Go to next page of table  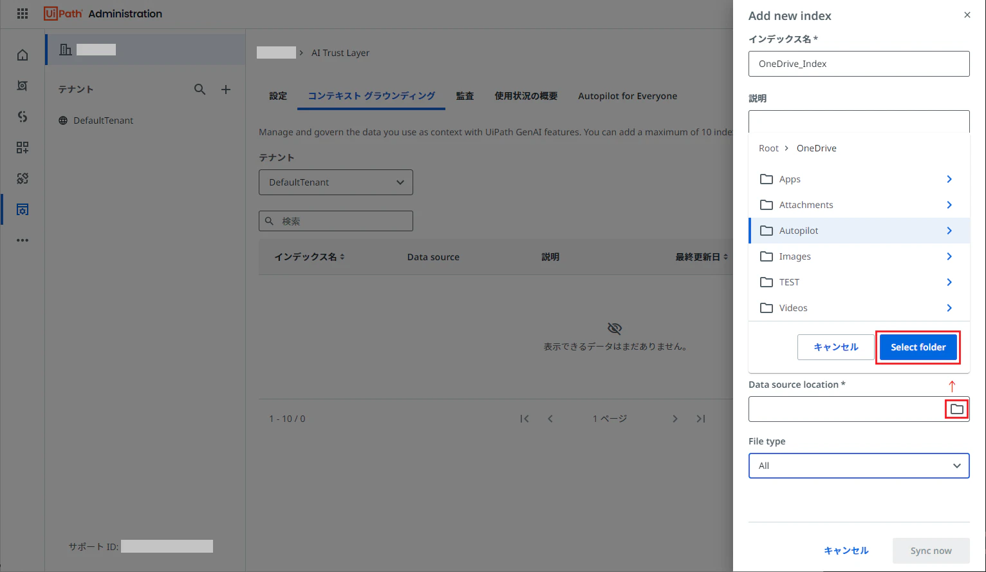click(675, 419)
